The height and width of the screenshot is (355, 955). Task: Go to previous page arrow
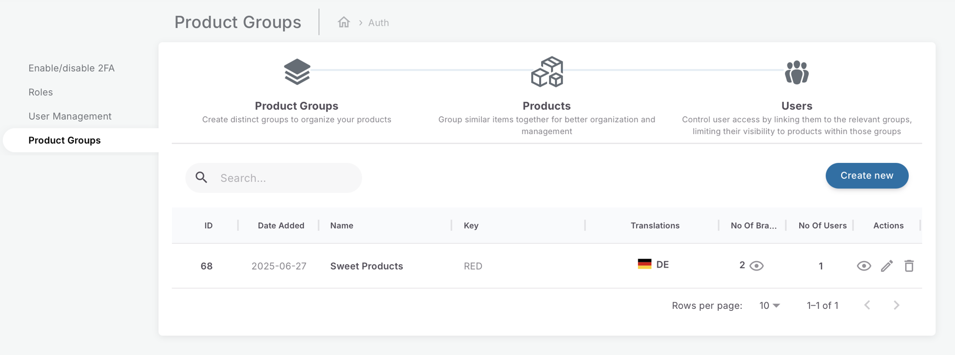[867, 305]
